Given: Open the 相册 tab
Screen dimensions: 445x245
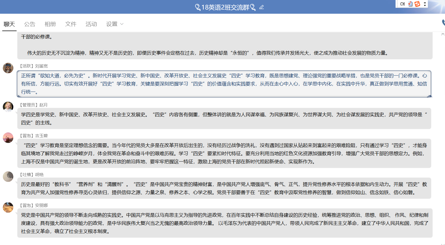Looking at the screenshot, I should pyautogui.click(x=50, y=24).
